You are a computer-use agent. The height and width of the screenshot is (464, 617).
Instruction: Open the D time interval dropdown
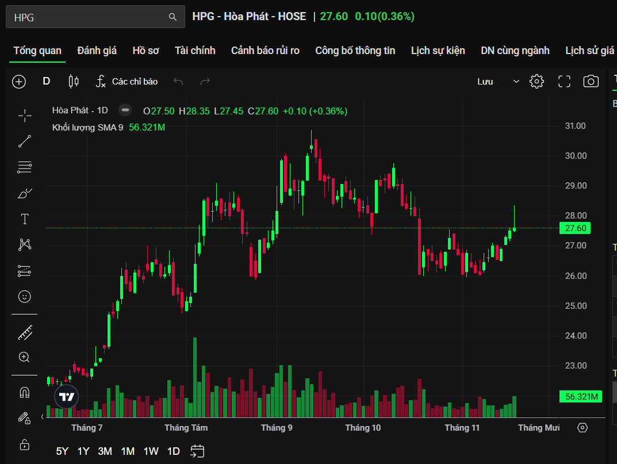pos(47,82)
